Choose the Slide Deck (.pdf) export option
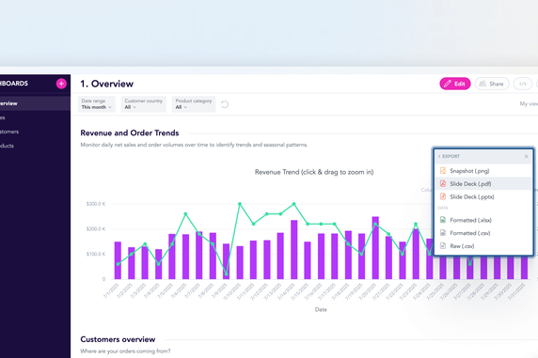This screenshot has width=538, height=358. [x=483, y=184]
